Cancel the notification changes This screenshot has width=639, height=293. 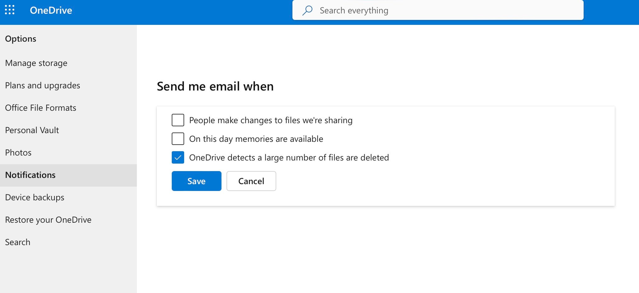click(251, 181)
